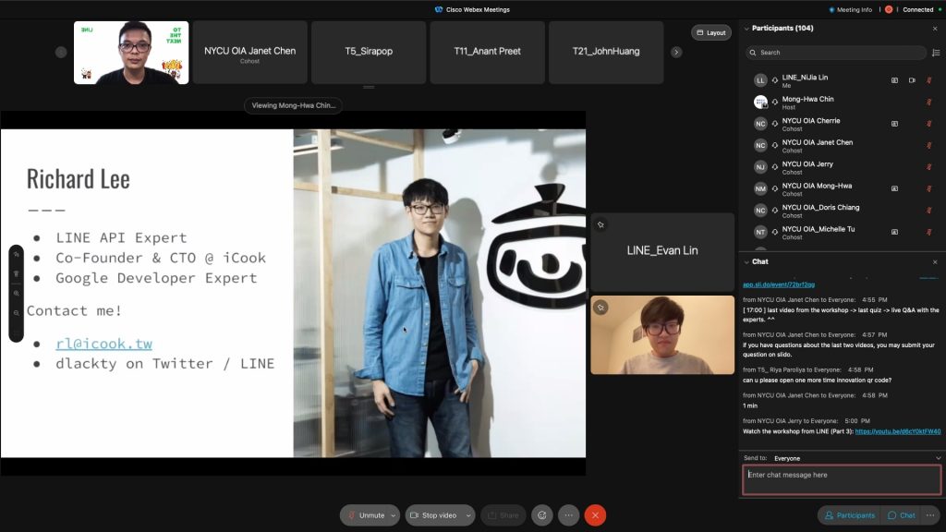The width and height of the screenshot is (946, 532).
Task: Select the T5_Sirapop video tile
Action: 369,53
